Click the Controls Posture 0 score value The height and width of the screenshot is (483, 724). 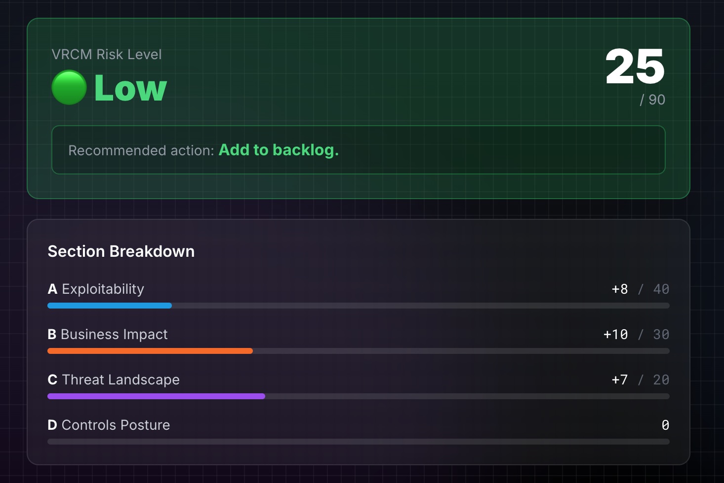[665, 425]
